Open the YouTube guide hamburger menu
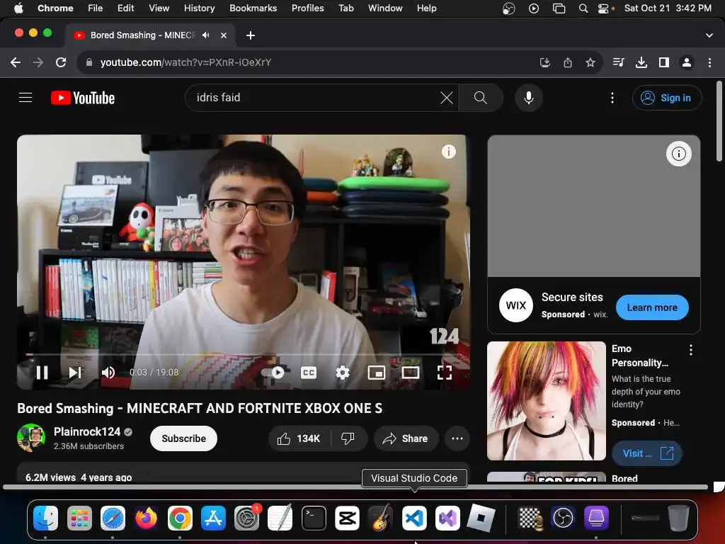This screenshot has width=725, height=544. pyautogui.click(x=25, y=98)
